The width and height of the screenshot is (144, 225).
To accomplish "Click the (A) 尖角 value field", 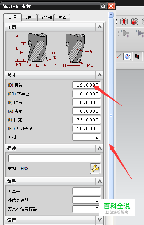I will coord(86,111).
